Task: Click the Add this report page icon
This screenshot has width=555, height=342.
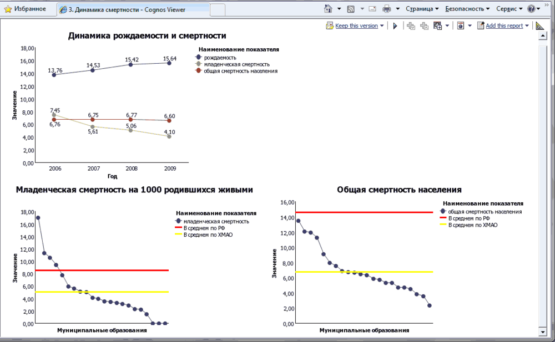Action: point(480,25)
